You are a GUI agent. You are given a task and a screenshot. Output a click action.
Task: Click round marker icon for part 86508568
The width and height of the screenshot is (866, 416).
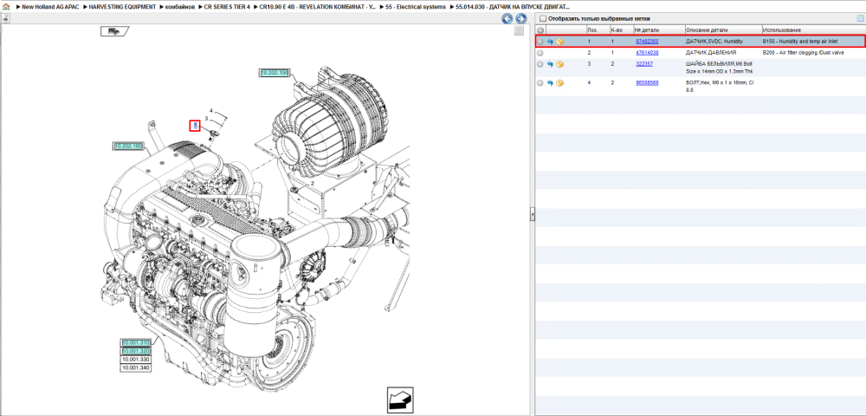tap(540, 83)
